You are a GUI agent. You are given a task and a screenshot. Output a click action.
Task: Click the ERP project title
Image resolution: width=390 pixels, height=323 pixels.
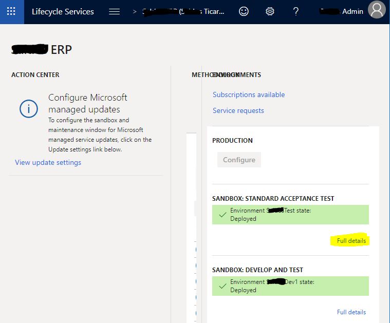[x=42, y=49]
